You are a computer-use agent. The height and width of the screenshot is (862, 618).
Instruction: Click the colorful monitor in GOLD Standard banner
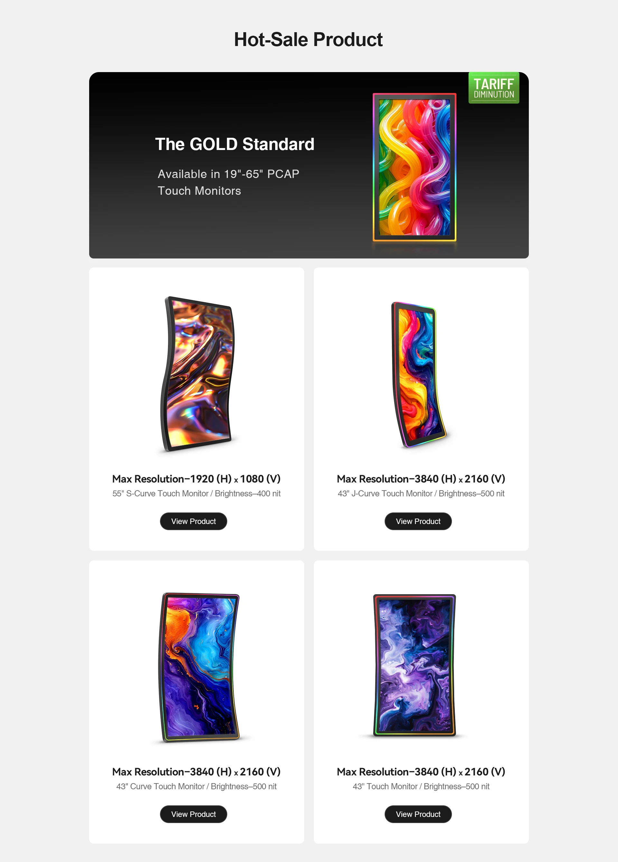(414, 167)
